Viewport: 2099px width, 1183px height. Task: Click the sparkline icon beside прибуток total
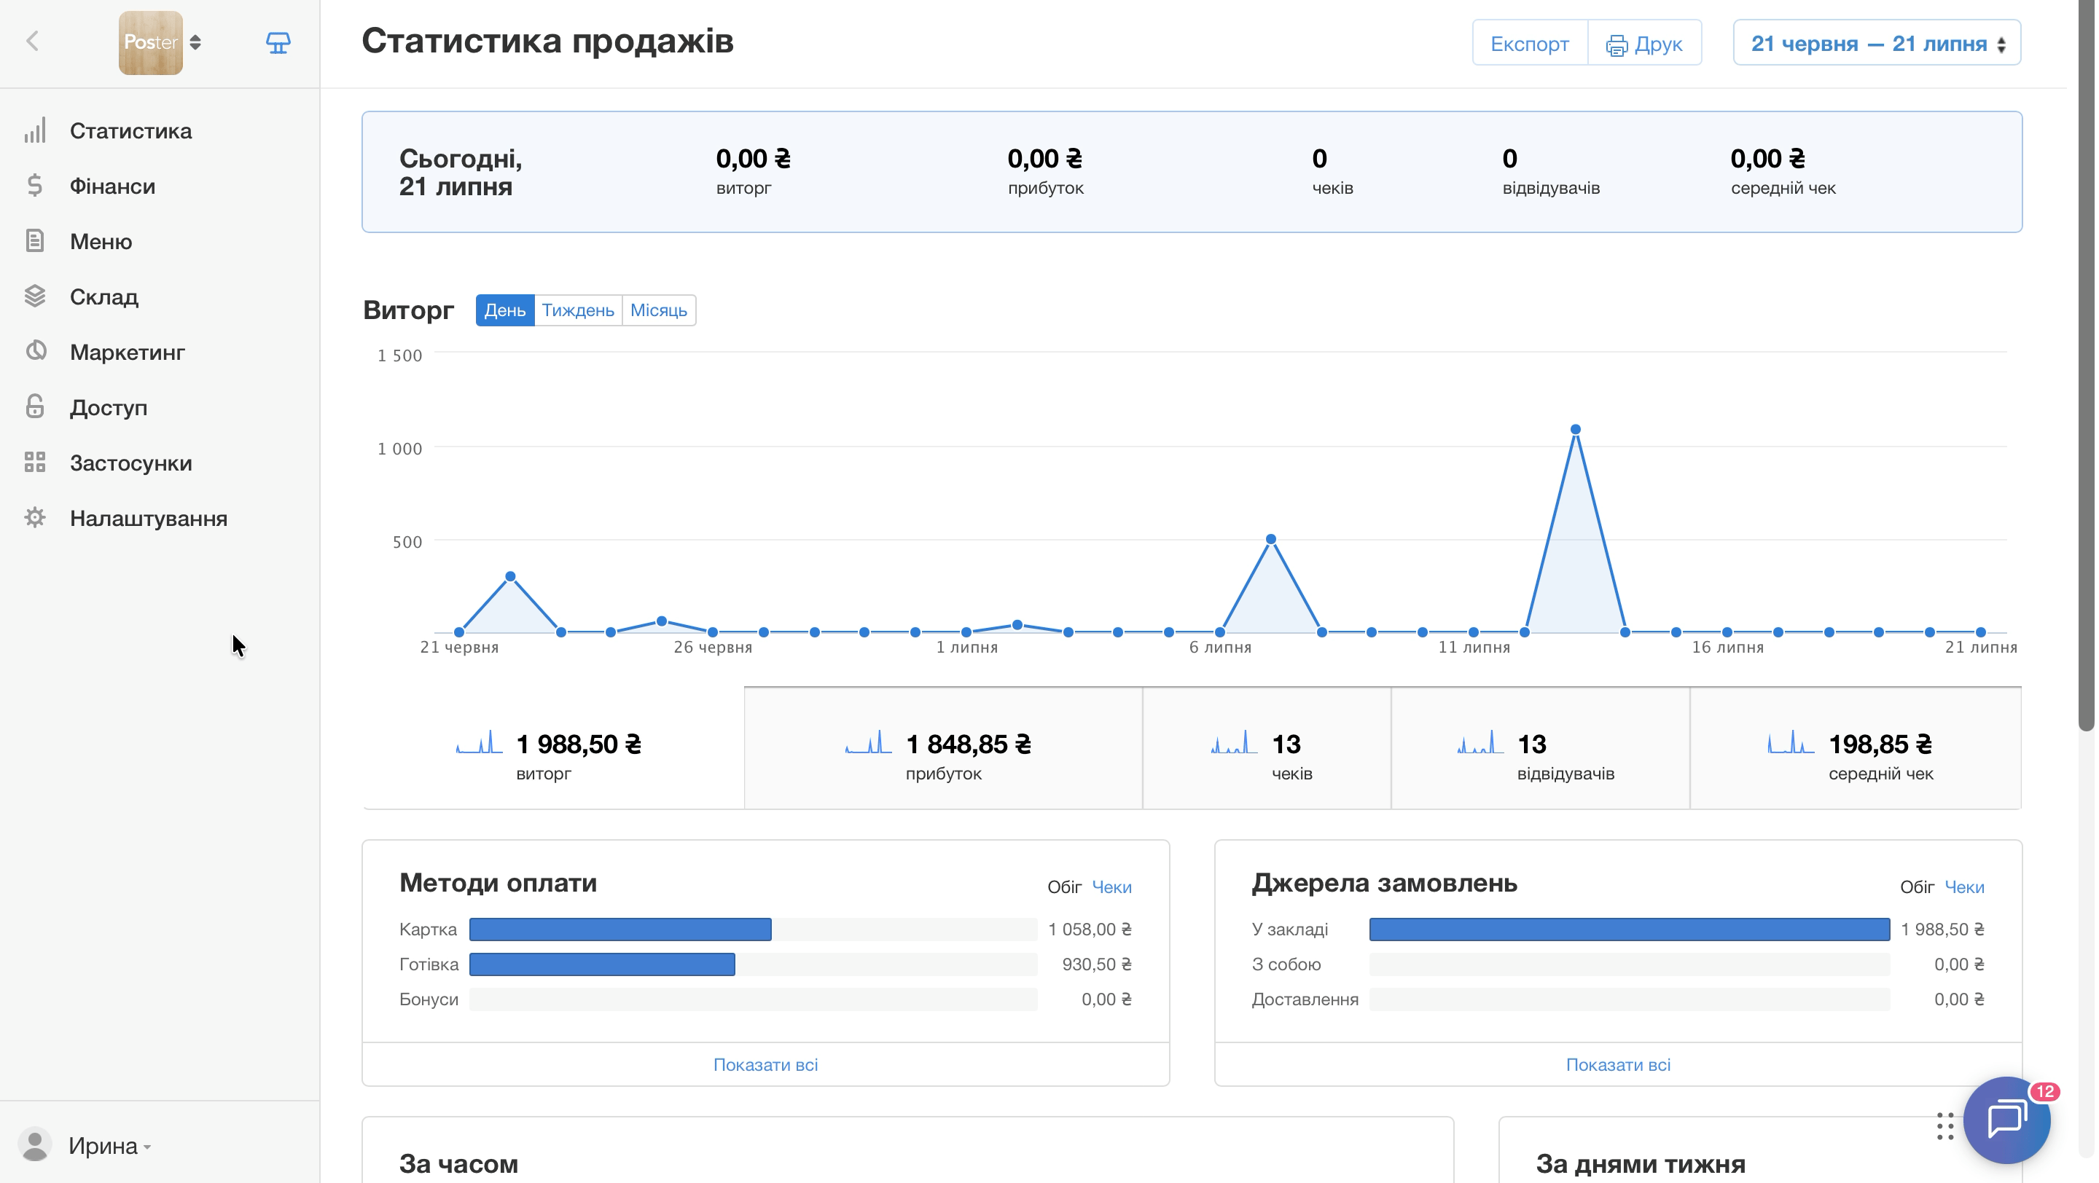869,742
